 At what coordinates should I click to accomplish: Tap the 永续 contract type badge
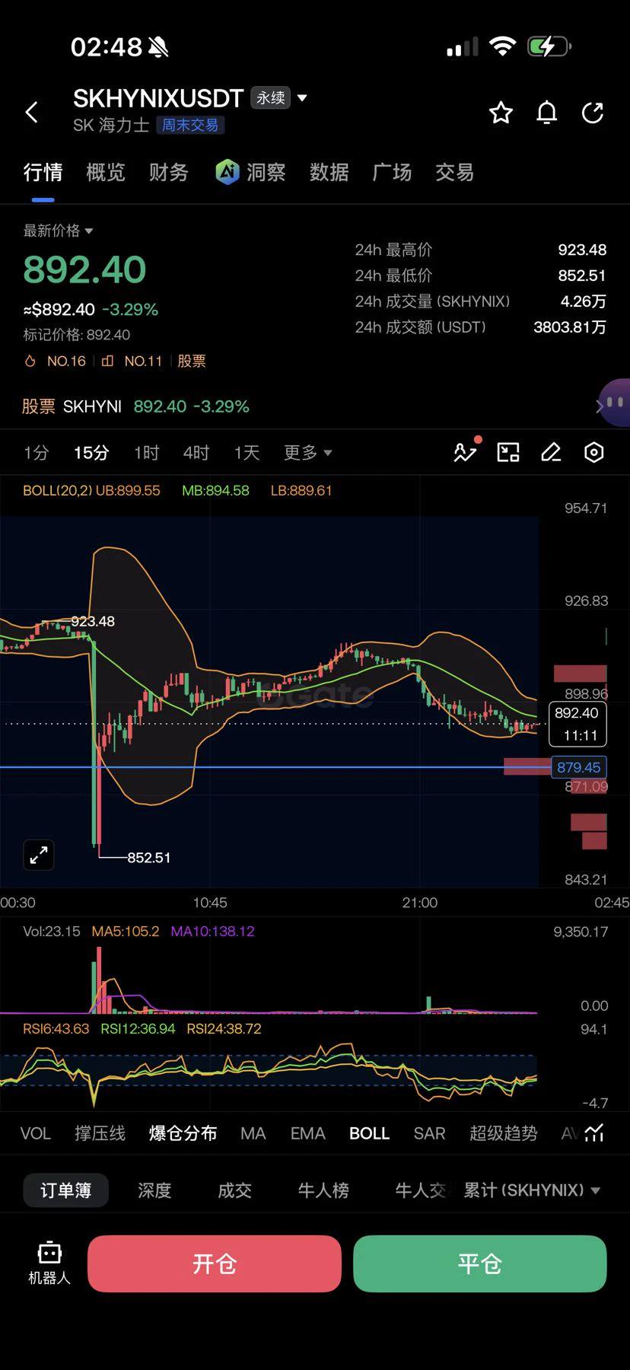[x=271, y=97]
